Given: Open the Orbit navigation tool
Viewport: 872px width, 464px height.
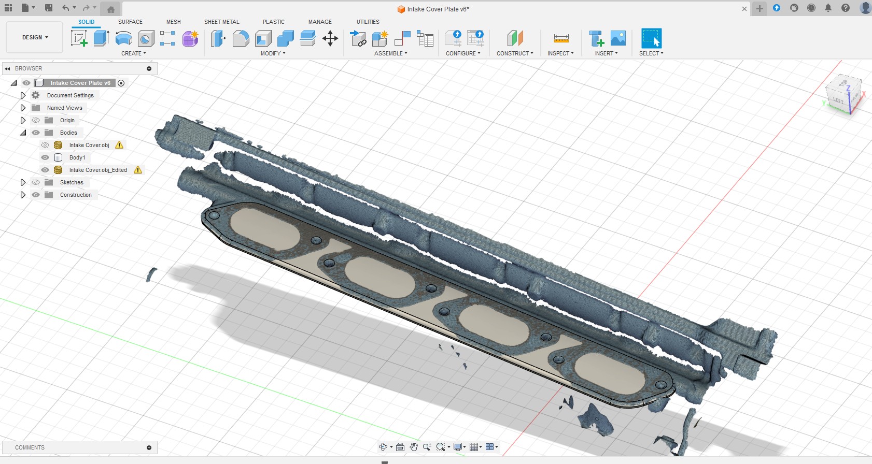Looking at the screenshot, I should click(384, 447).
